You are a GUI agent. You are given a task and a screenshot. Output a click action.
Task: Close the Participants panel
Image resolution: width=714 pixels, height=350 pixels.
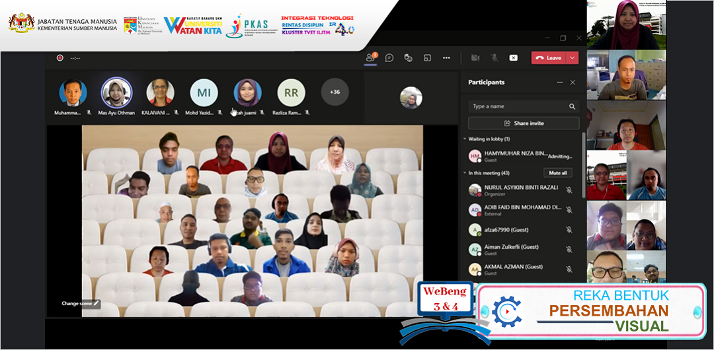(573, 83)
